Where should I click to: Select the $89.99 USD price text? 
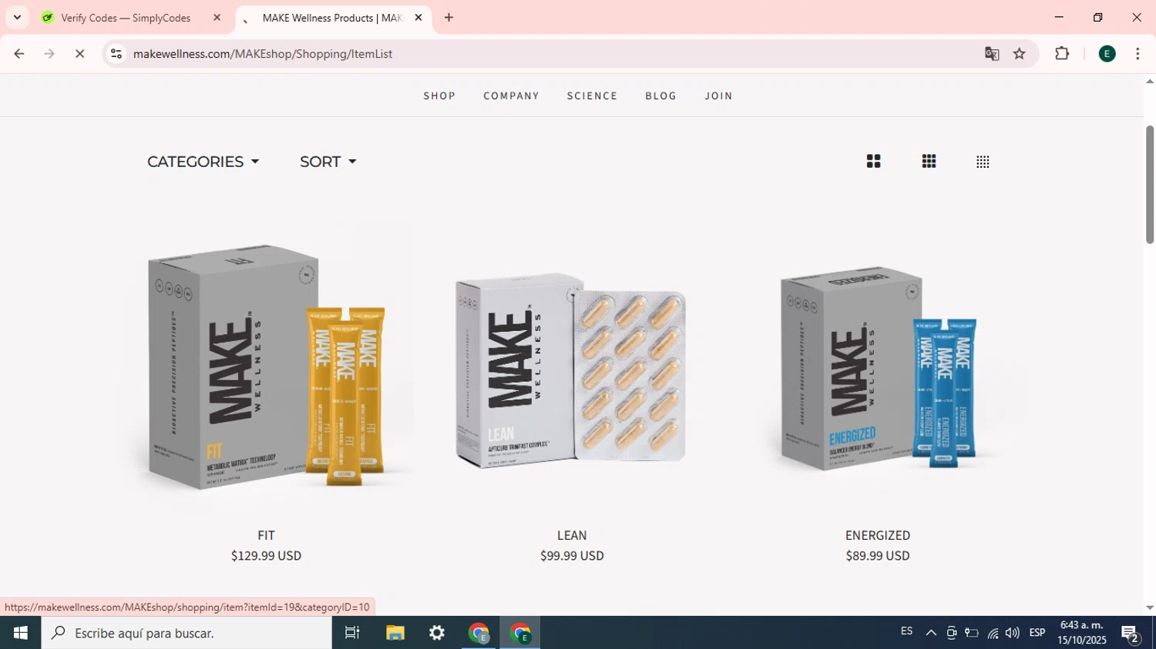[878, 555]
